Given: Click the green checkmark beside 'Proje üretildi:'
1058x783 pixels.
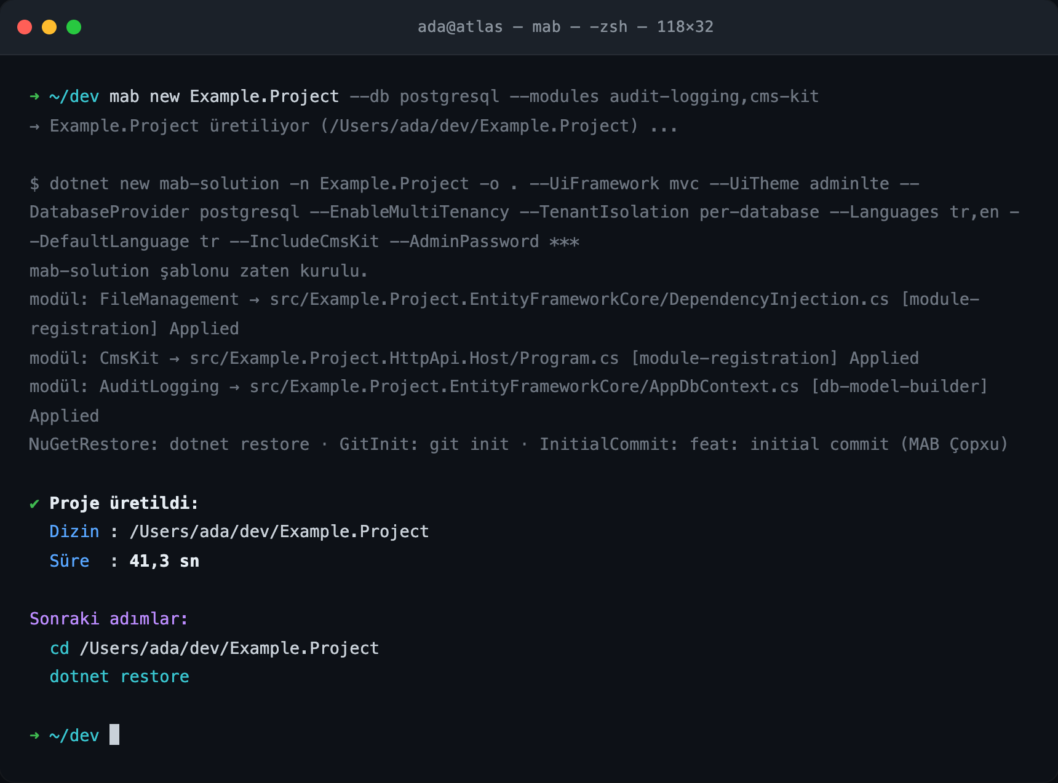Looking at the screenshot, I should tap(34, 504).
